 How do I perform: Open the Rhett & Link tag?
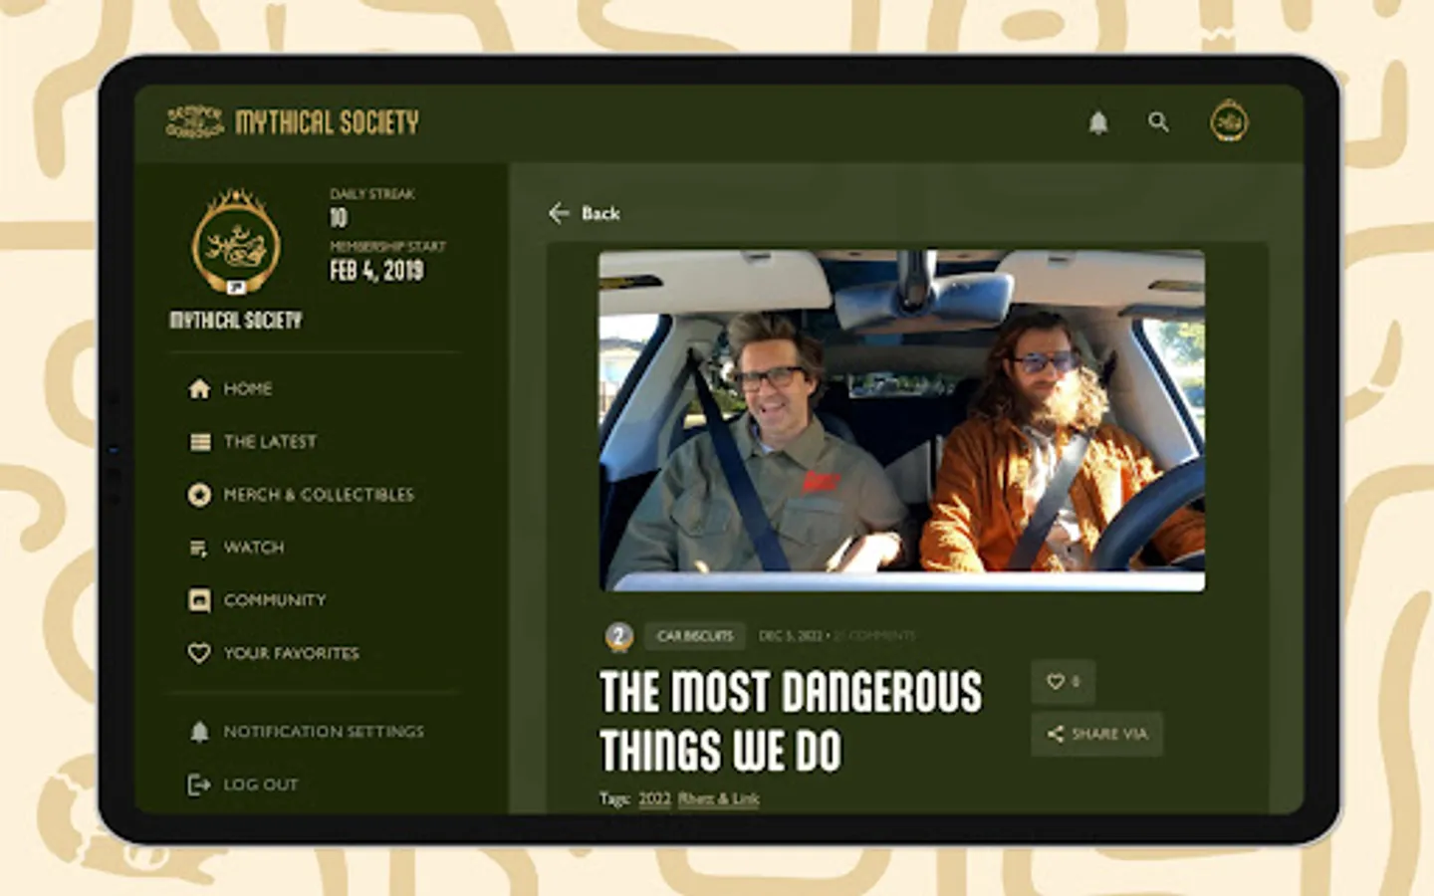pos(718,798)
